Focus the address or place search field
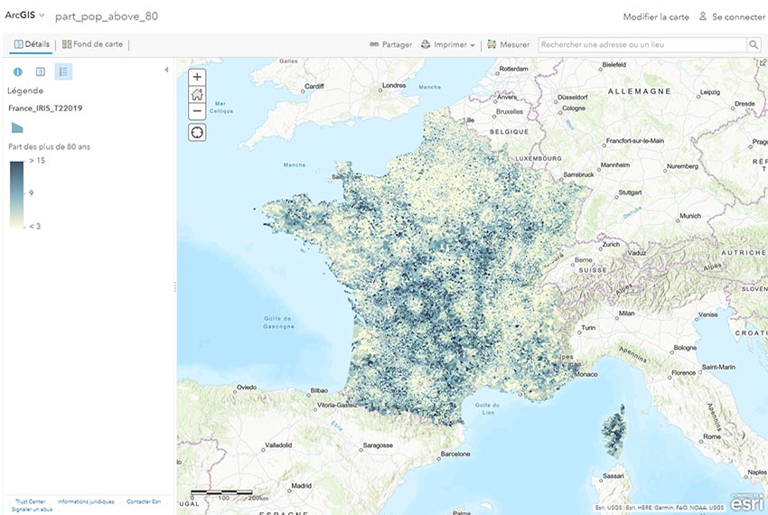Viewport: 768px width, 515px height. (x=642, y=44)
